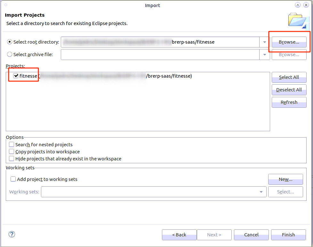Check Add project to working sets
313x247 pixels.
13,179
